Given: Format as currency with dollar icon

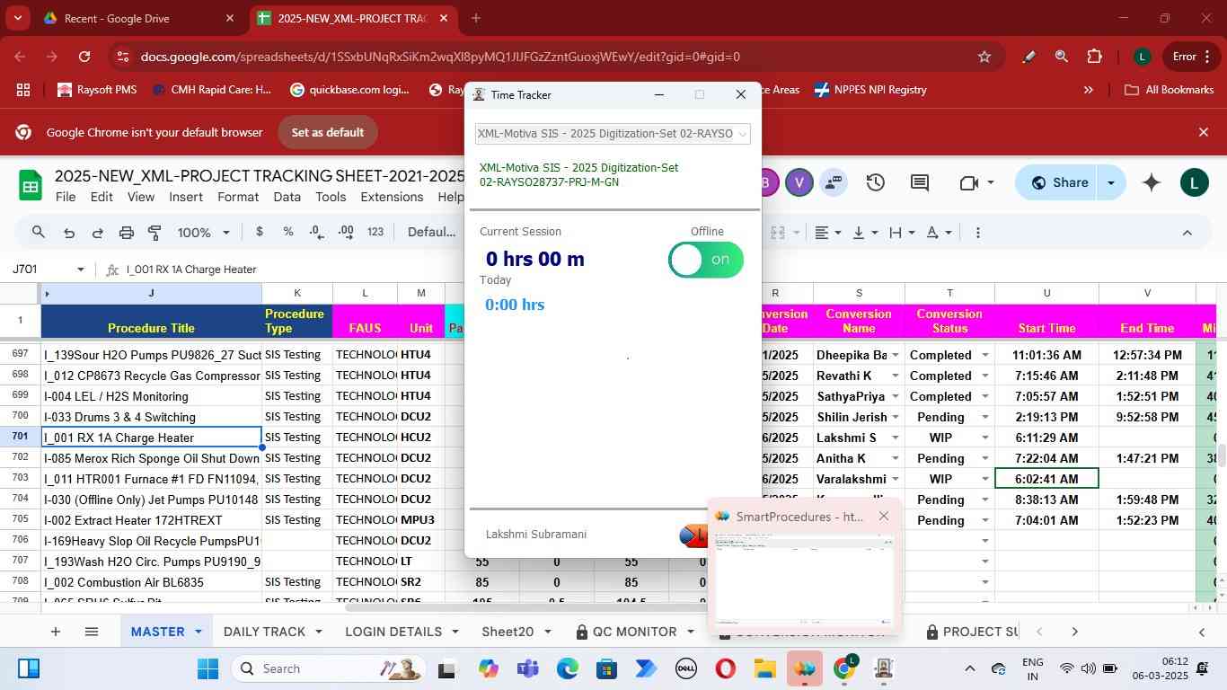Looking at the screenshot, I should click(260, 232).
